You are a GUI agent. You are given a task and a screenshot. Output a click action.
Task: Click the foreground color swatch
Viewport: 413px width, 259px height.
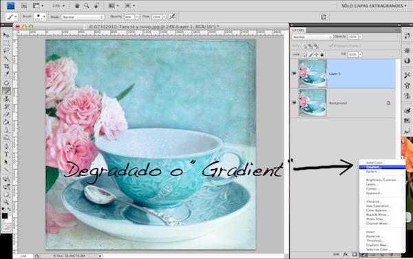coord(5,216)
